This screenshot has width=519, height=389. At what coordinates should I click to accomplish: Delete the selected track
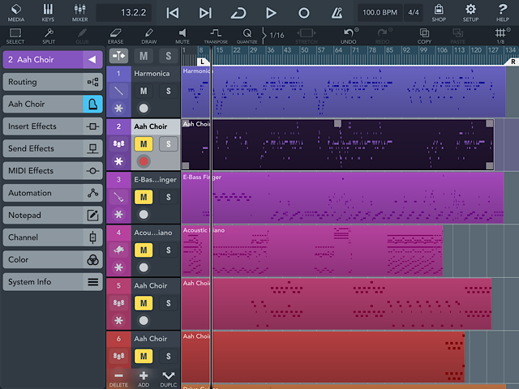118,378
